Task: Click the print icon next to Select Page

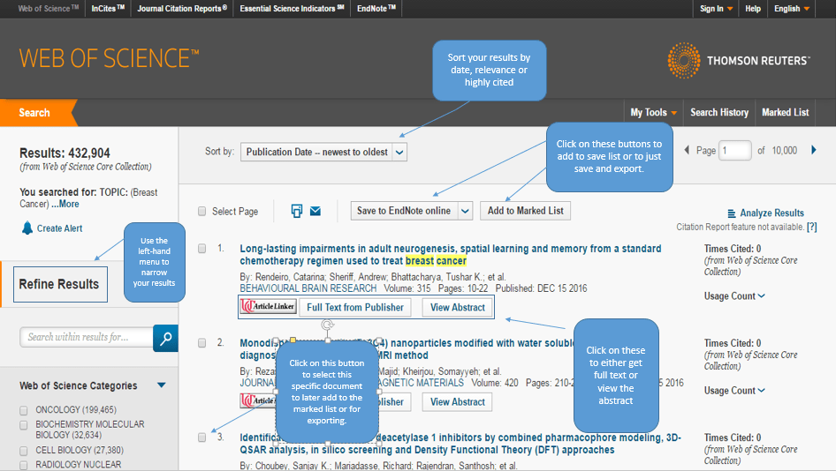Action: click(296, 211)
